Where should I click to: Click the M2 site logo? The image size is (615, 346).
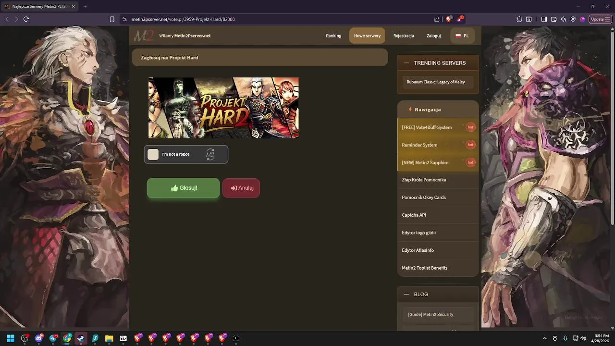pyautogui.click(x=144, y=36)
